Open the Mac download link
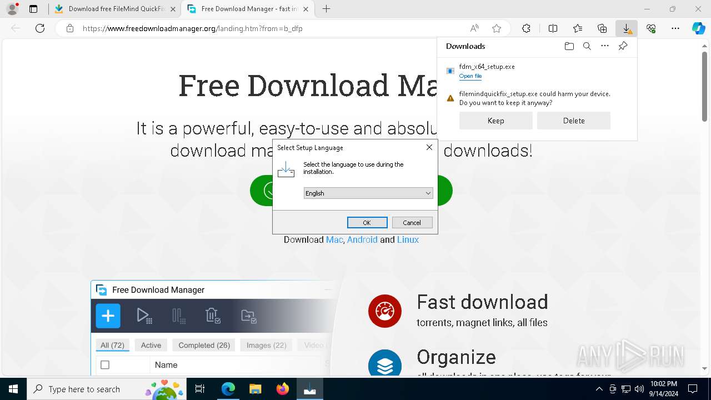The height and width of the screenshot is (400, 711). pos(334,239)
